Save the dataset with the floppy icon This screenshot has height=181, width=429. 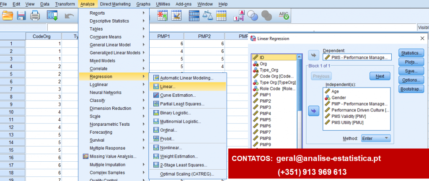(x=21, y=16)
